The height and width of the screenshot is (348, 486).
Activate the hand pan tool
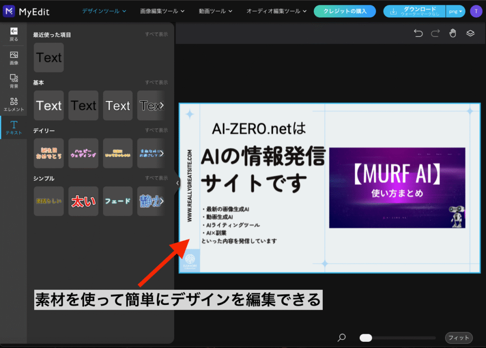pos(452,33)
